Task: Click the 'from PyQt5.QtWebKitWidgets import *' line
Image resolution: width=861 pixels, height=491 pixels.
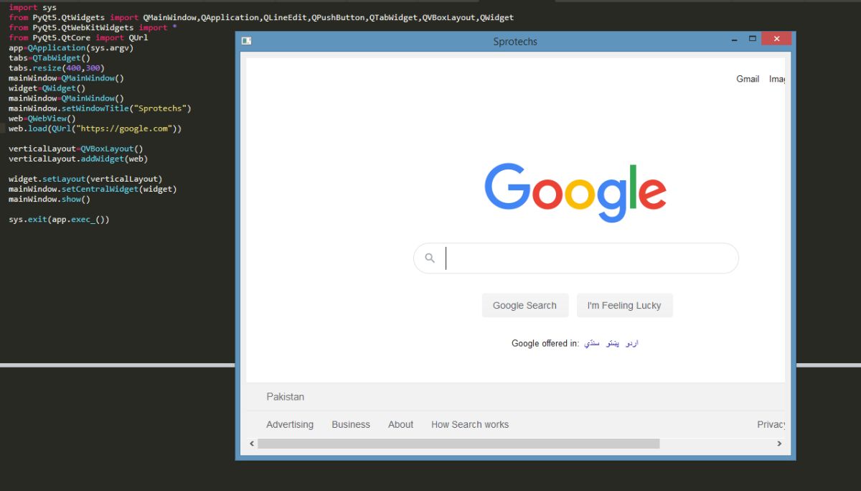Action: [93, 28]
